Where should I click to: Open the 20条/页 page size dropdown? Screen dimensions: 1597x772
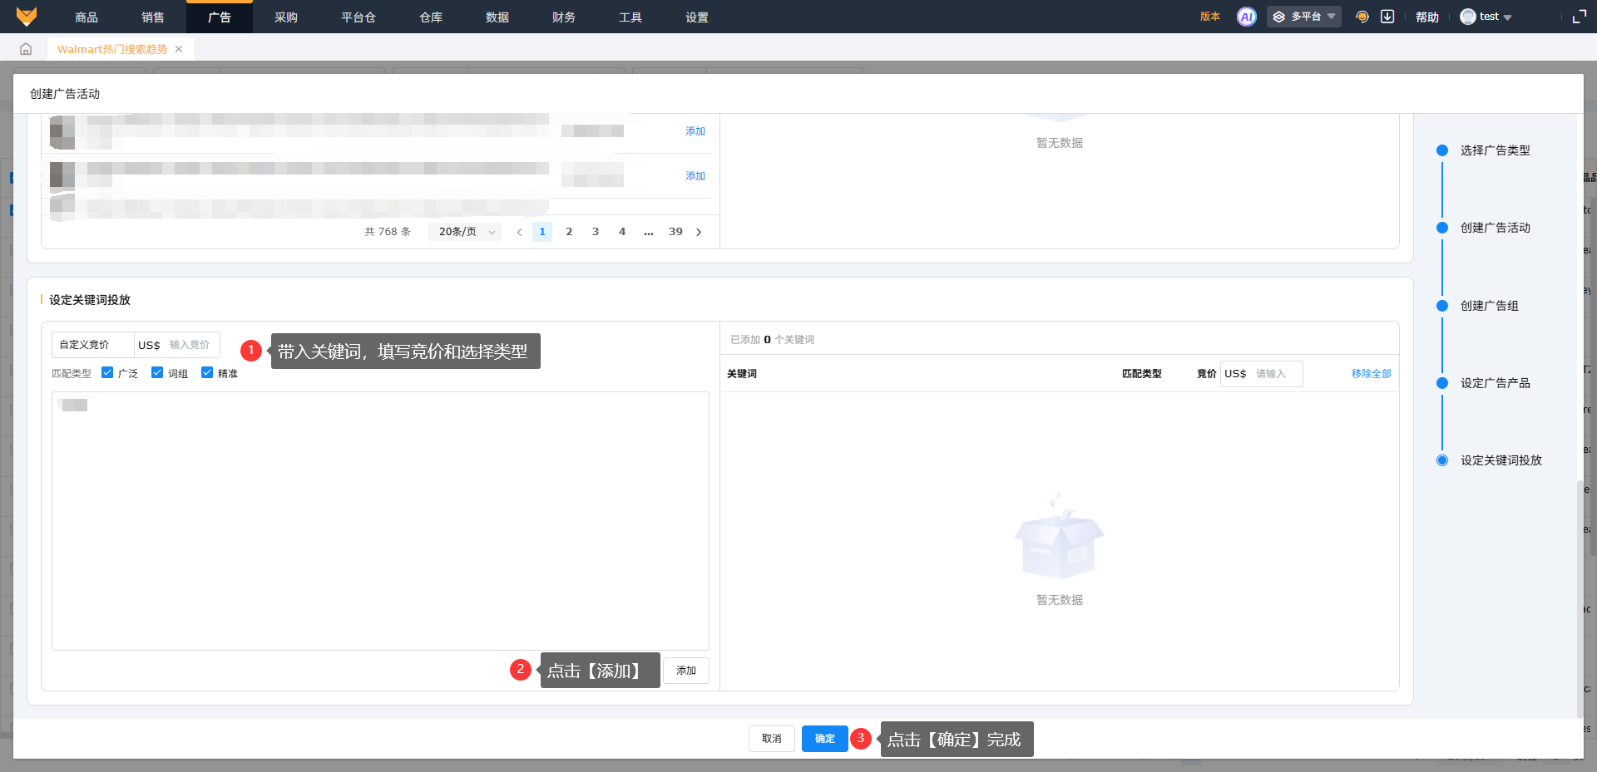pyautogui.click(x=465, y=232)
